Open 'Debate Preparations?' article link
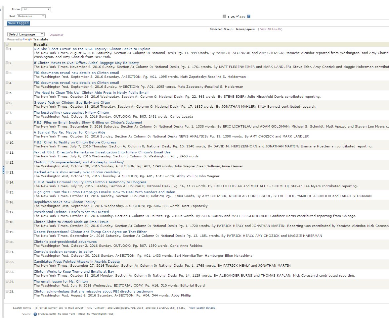This screenshot has height=322, width=389. pos(90,232)
